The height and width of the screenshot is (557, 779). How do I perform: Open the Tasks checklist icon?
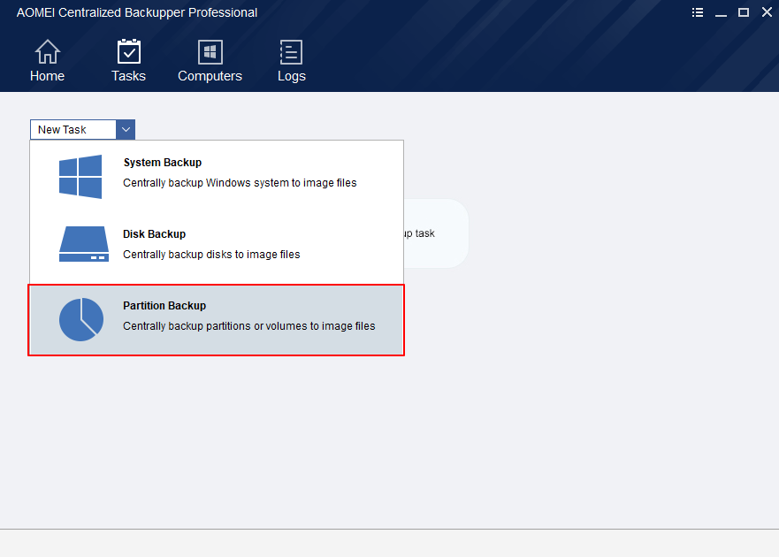(x=129, y=51)
